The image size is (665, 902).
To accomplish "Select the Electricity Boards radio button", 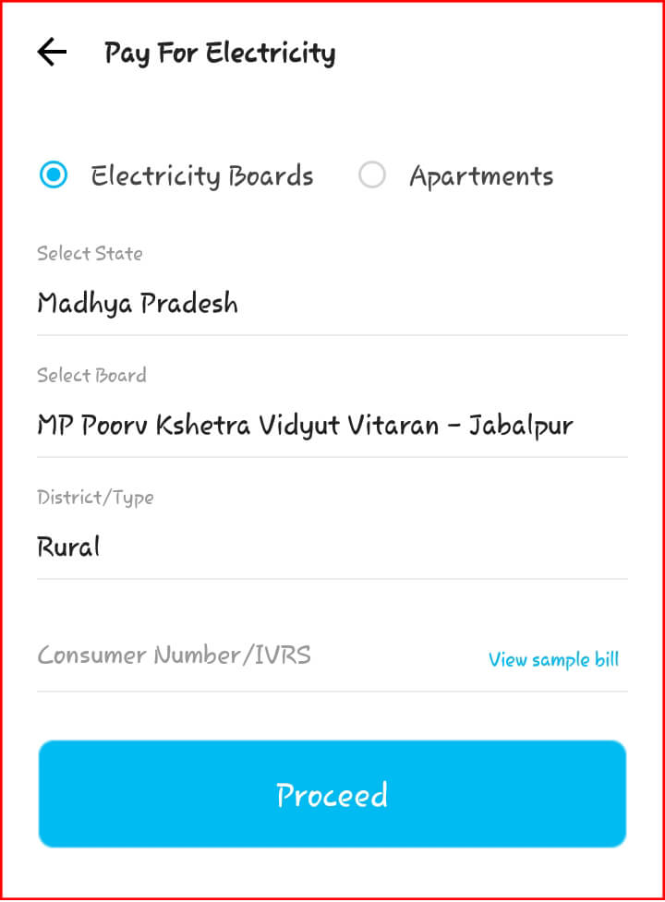I will click(x=54, y=175).
